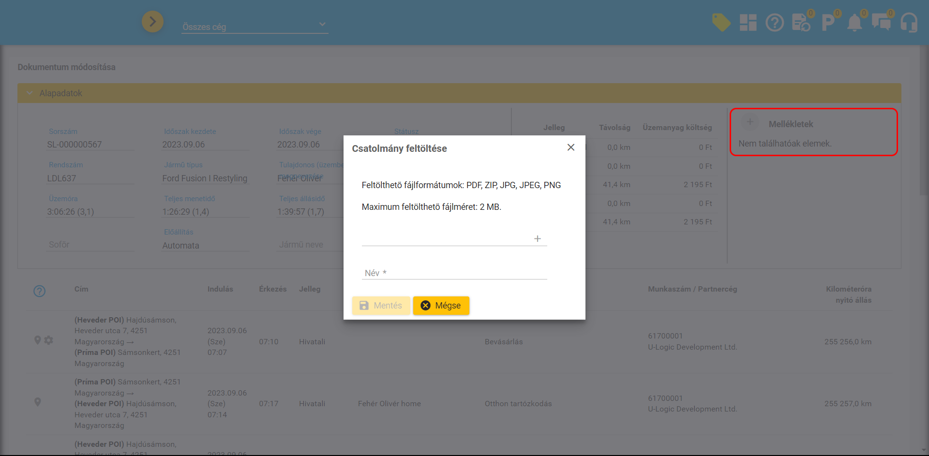Screen dimensions: 929x456
Task: Open the dashboard grid icon
Action: (748, 22)
